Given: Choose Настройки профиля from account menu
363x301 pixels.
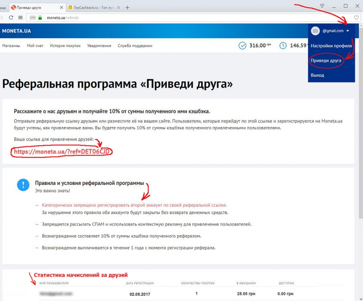Looking at the screenshot, I should pyautogui.click(x=331, y=46).
